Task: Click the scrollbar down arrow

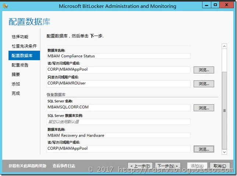Action: 224,152
